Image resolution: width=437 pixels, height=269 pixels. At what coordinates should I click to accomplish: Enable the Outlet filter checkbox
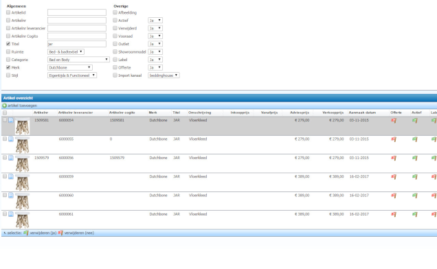click(115, 44)
